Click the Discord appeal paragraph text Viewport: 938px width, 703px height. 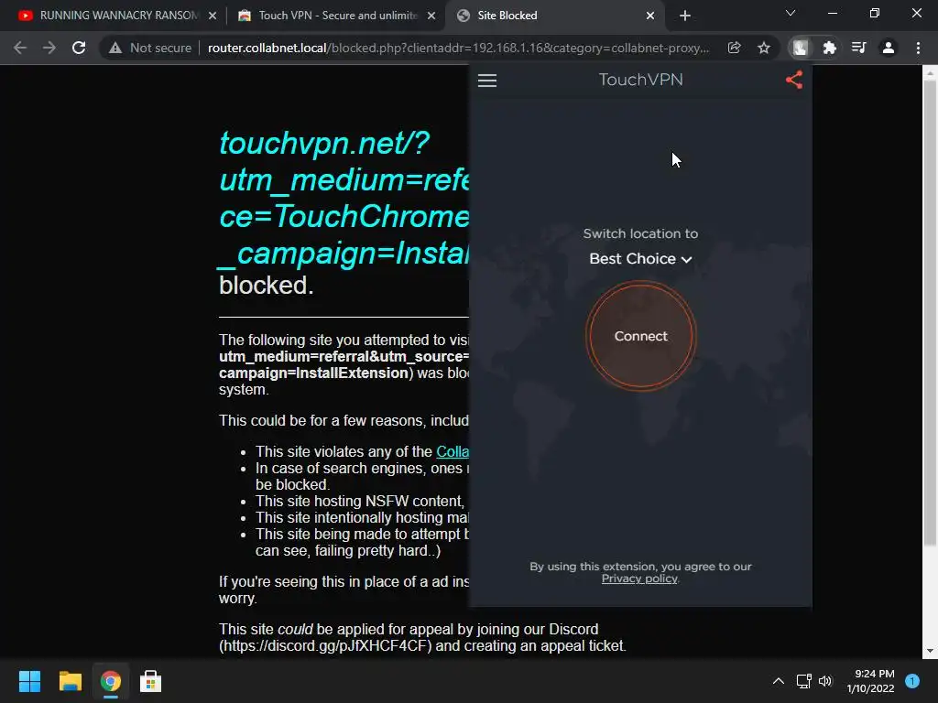pos(422,637)
